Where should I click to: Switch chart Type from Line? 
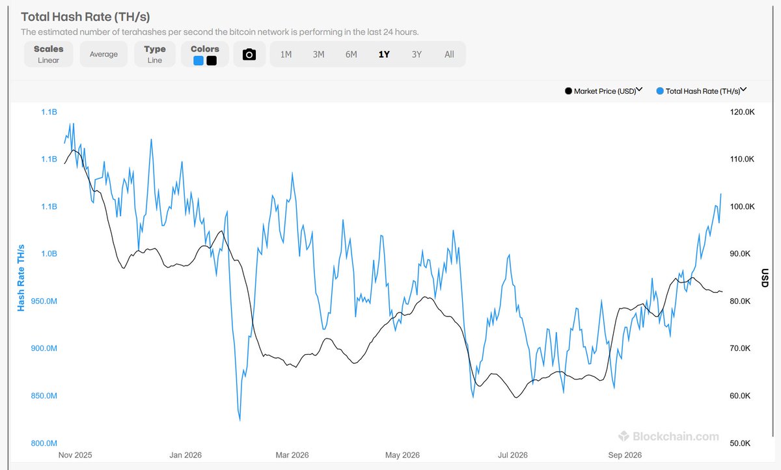pyautogui.click(x=155, y=54)
